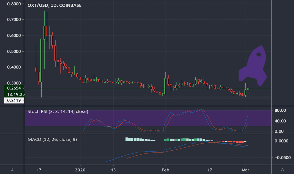Click the 0.00 Stoch RSI scale value

click(x=279, y=131)
